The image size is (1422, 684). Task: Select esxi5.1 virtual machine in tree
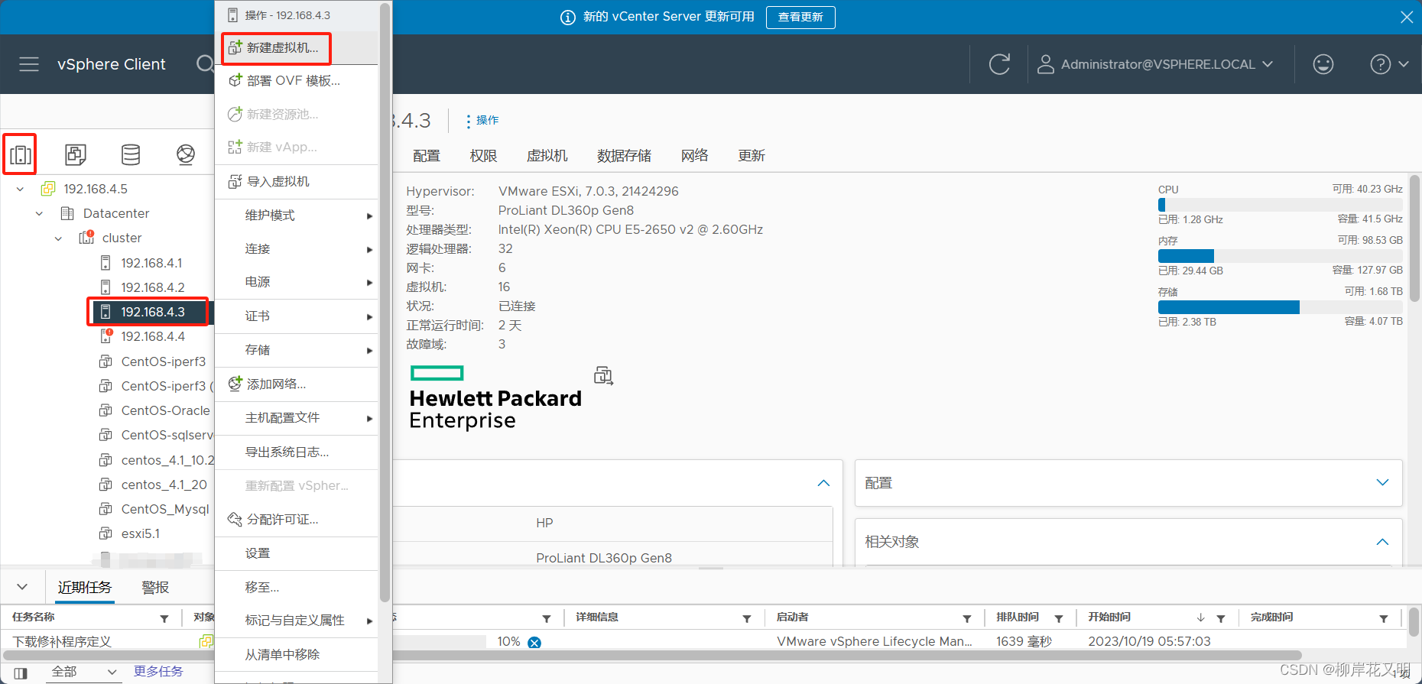(x=140, y=533)
